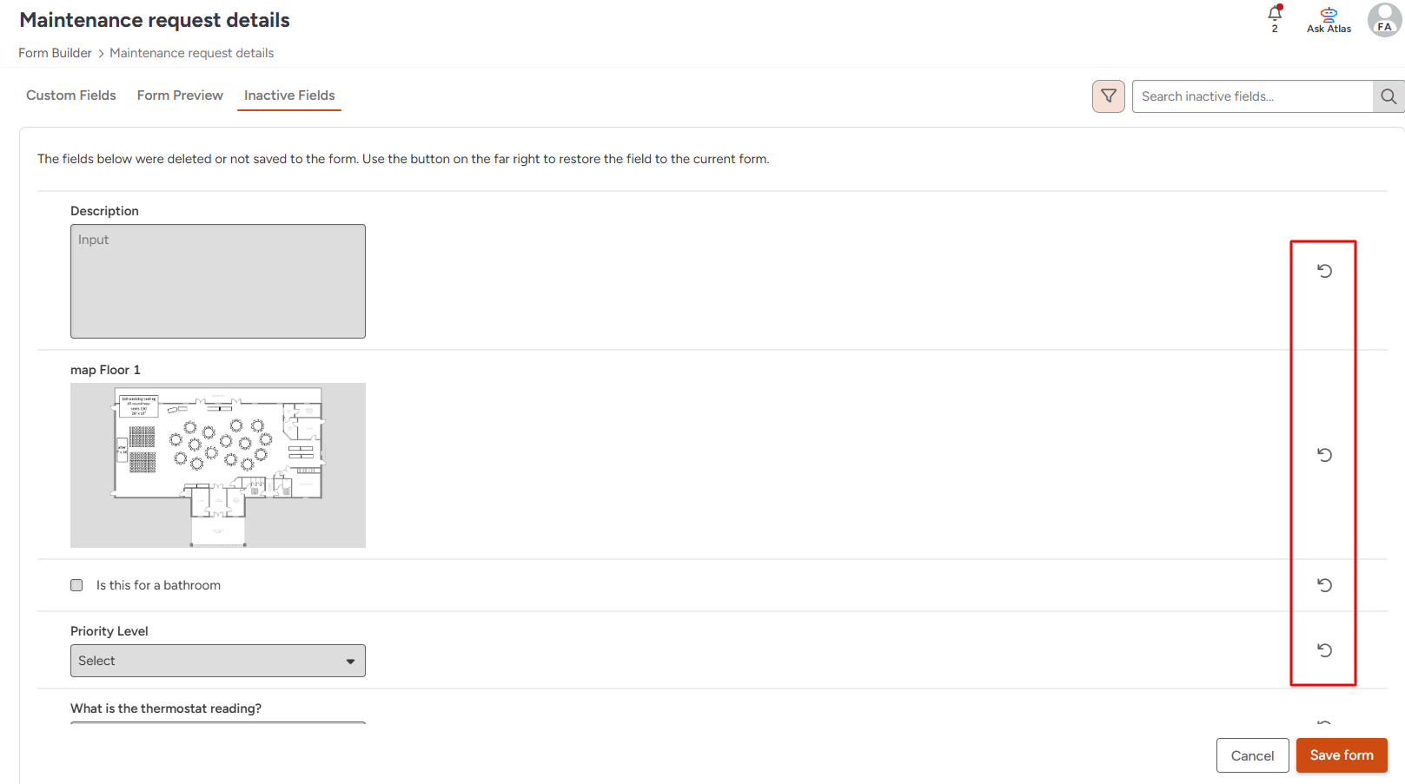This screenshot has width=1405, height=784.
Task: Switch to the Custom Fields tab
Action: 71,96
